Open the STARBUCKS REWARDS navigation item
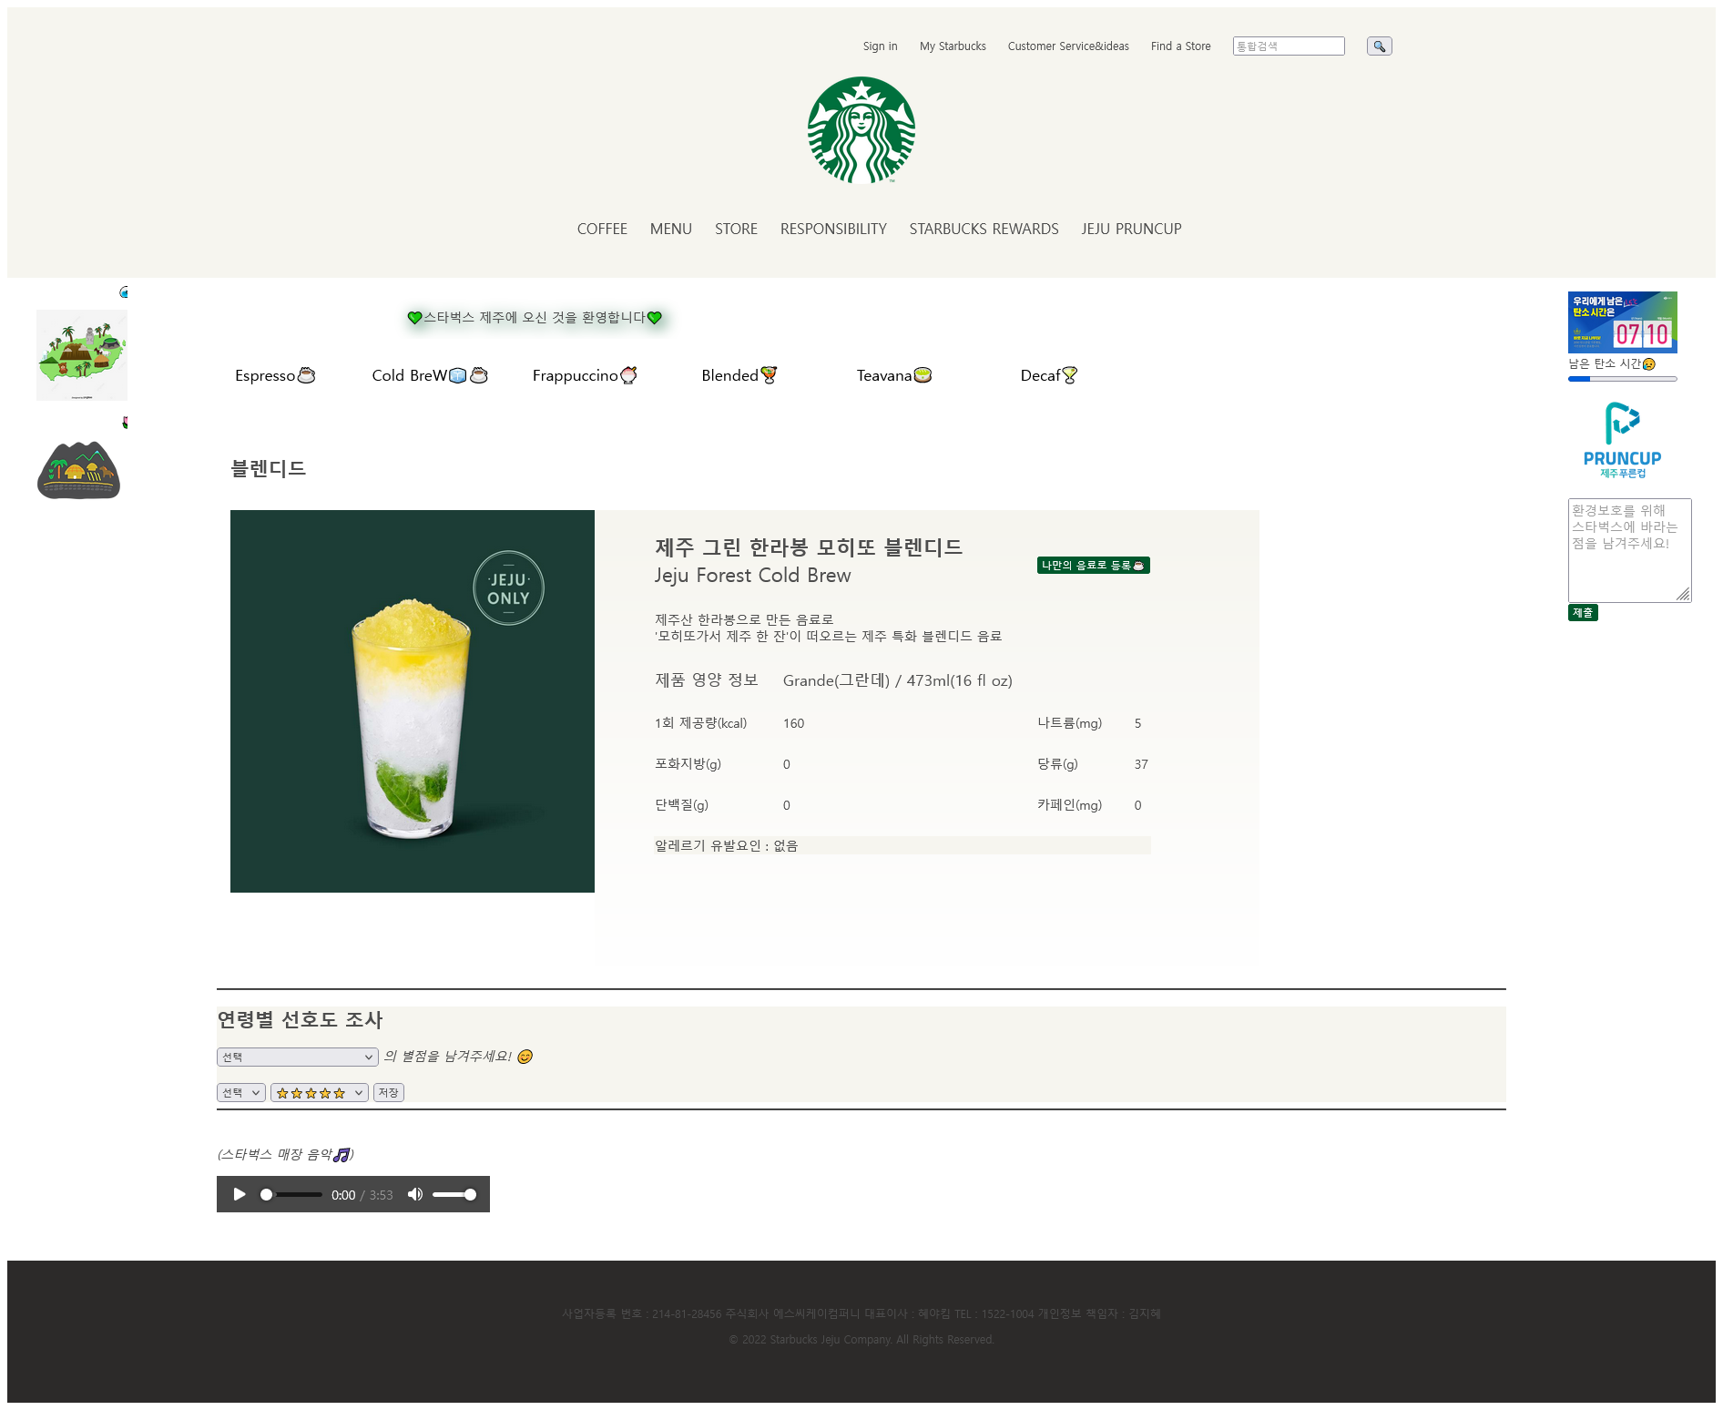 [984, 229]
